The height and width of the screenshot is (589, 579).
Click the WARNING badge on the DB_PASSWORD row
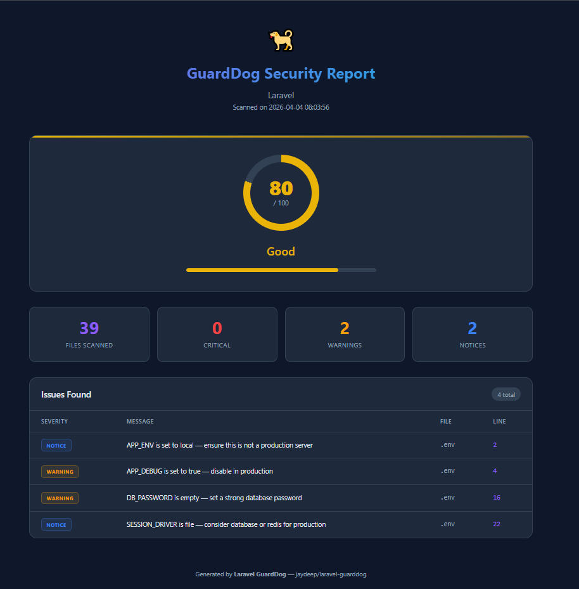click(60, 498)
